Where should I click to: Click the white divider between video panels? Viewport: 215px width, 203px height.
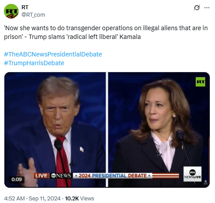107,129
